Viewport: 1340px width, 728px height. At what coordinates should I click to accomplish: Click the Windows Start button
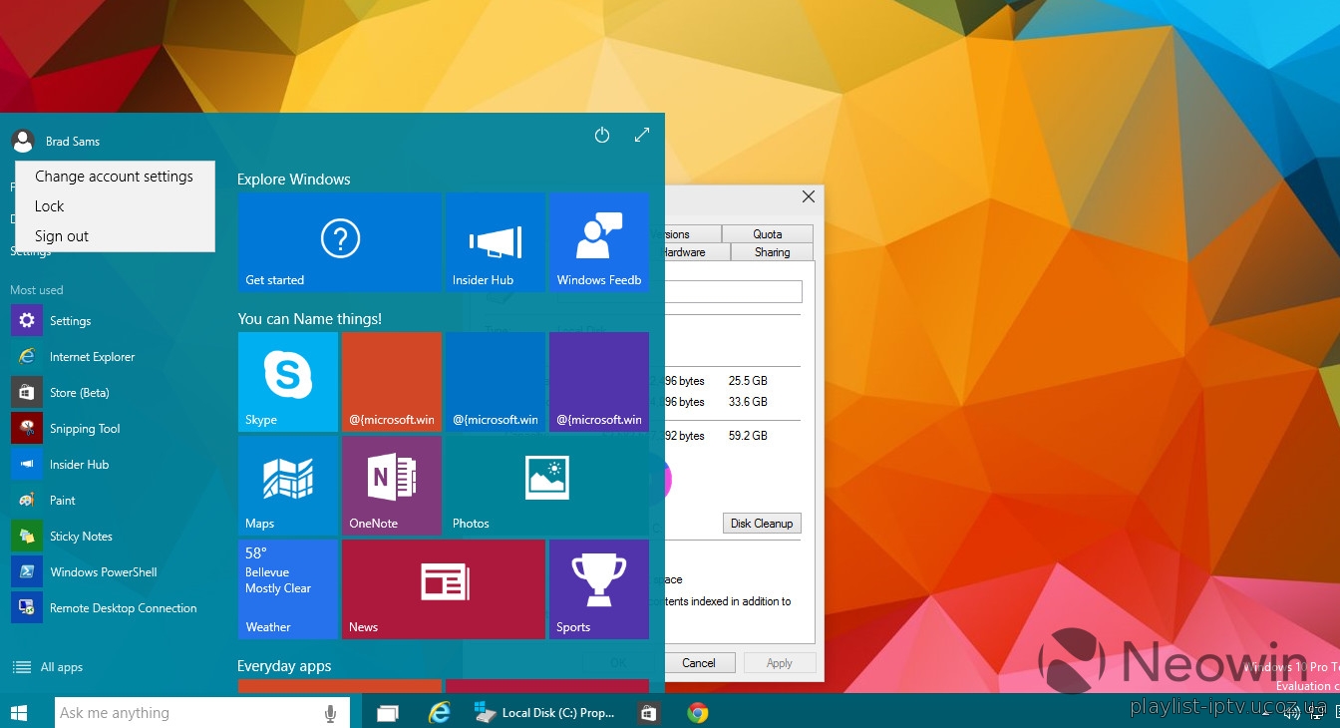[x=18, y=713]
